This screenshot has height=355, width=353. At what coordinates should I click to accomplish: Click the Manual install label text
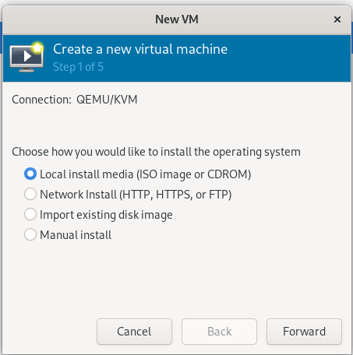[x=76, y=235]
